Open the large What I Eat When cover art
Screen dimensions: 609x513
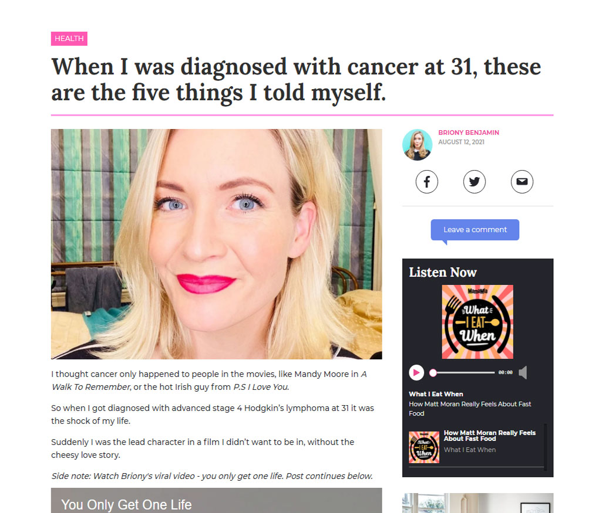pyautogui.click(x=477, y=322)
